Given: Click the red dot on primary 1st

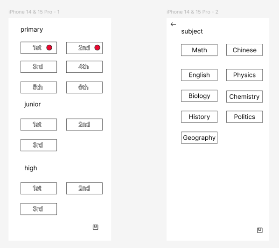Looking at the screenshot, I should point(49,48).
